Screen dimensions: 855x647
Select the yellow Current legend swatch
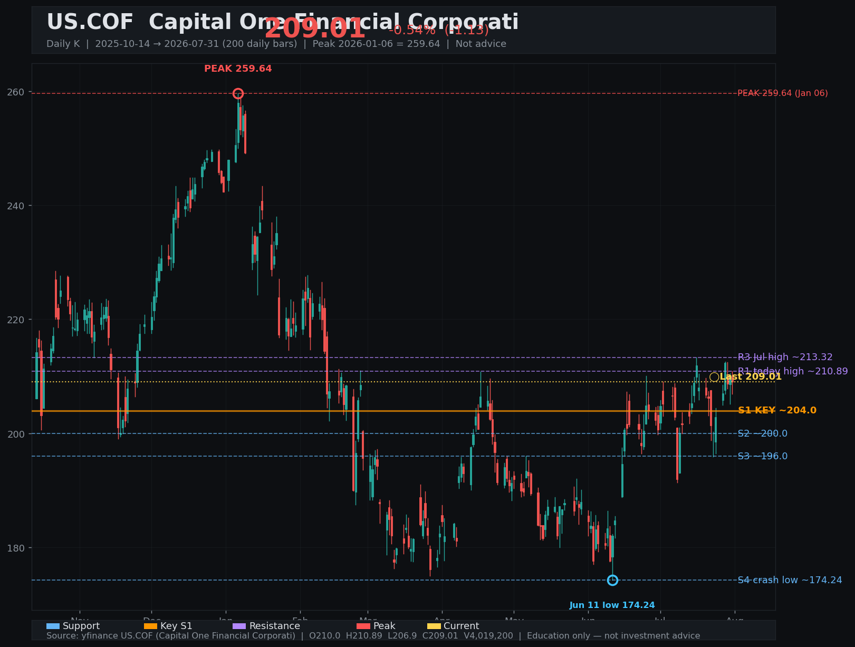click(x=434, y=626)
